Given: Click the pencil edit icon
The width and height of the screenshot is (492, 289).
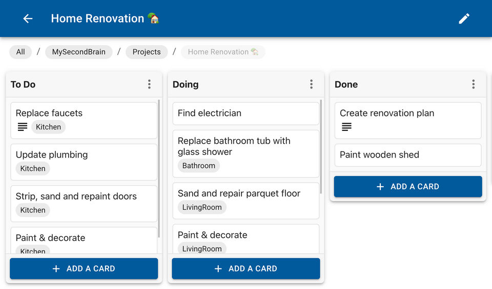Looking at the screenshot, I should point(464,18).
